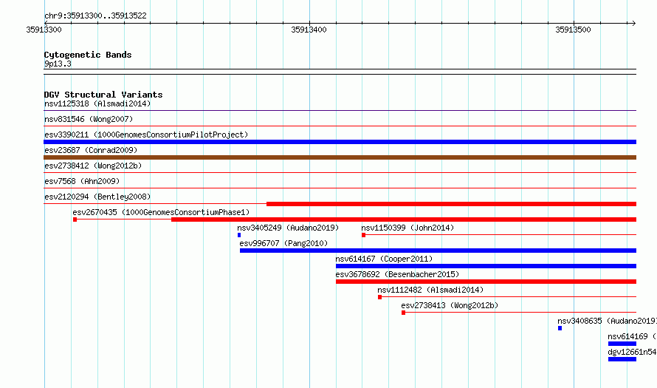
Task: Open variant esv7568 (Ahn2009) label
Action: click(x=82, y=181)
